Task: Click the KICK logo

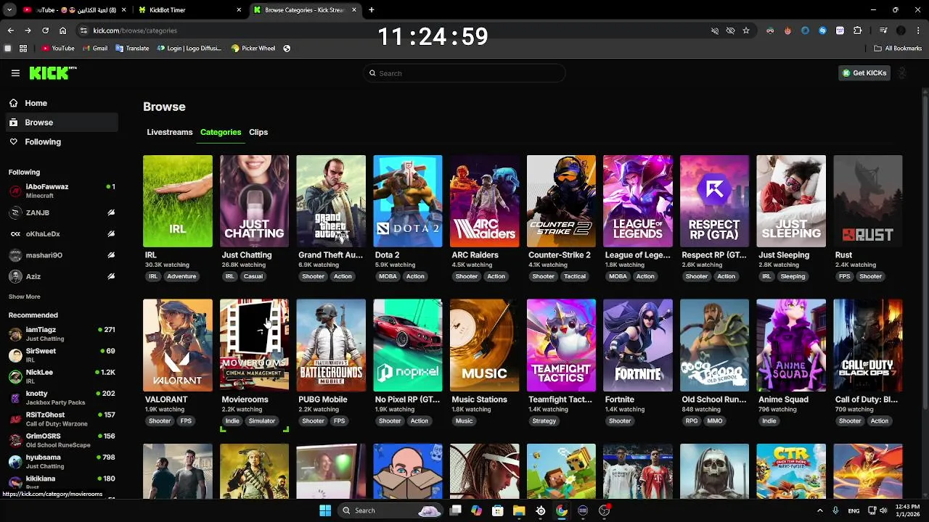Action: (x=52, y=72)
